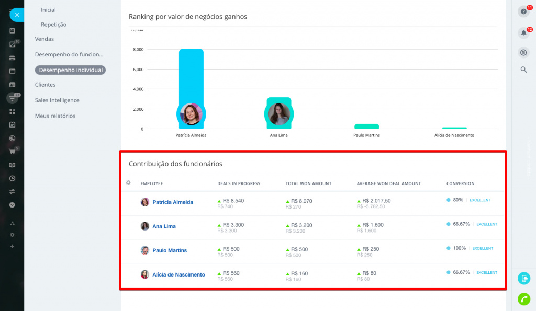Click Ana Lima's photo on the chart

point(279,114)
